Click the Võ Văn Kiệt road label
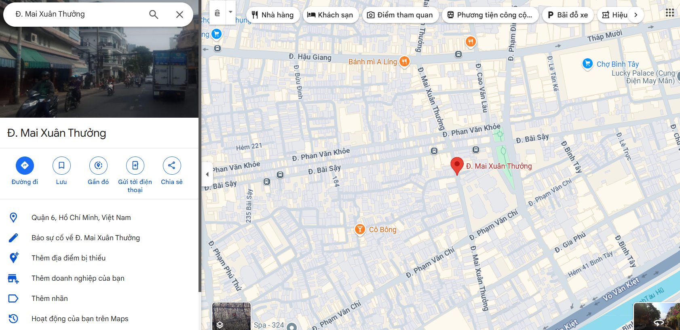The height and width of the screenshot is (330, 680). (x=621, y=289)
